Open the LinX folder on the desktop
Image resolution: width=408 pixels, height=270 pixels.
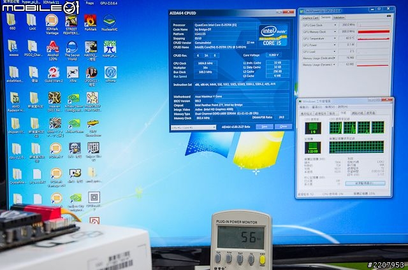coord(31,22)
